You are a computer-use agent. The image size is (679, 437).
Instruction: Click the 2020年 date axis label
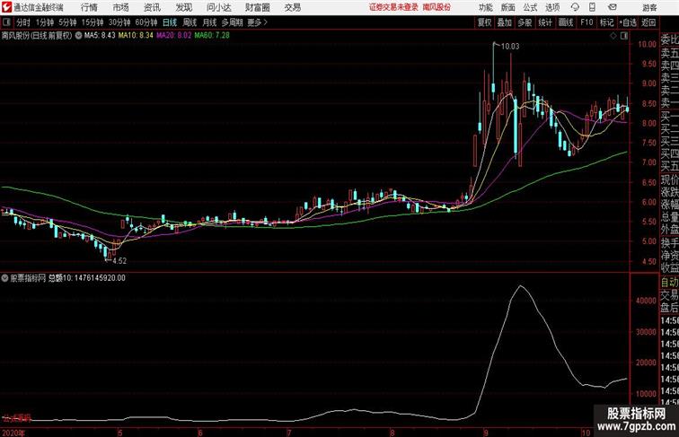(x=13, y=433)
